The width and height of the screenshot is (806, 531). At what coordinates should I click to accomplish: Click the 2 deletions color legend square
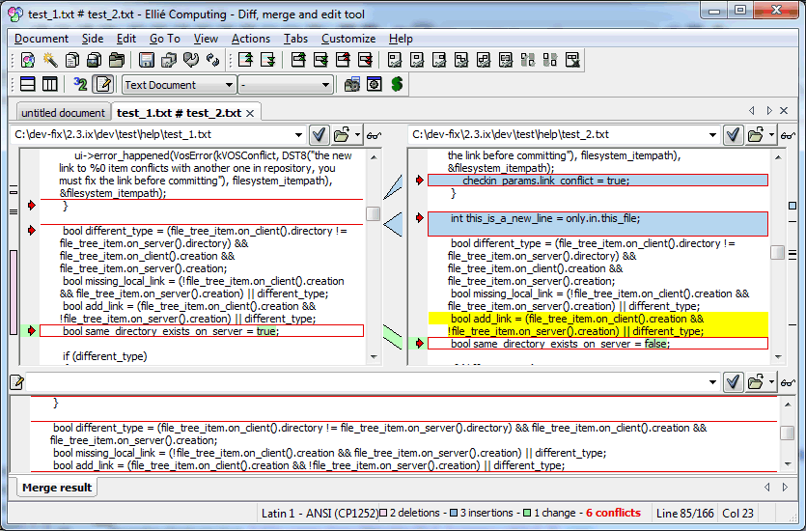383,513
